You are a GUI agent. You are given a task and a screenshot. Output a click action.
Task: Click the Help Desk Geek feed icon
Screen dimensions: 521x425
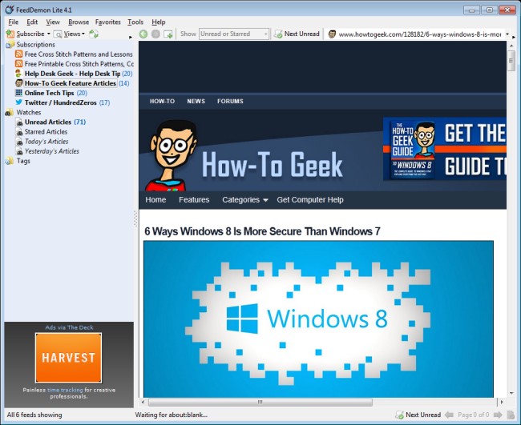(x=19, y=74)
